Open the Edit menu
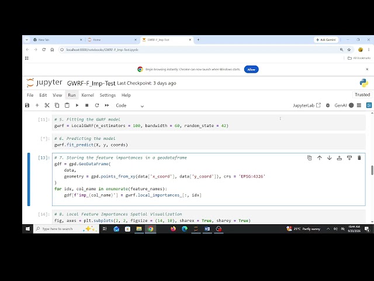Viewport: 374px width, 281px height. tap(43, 95)
